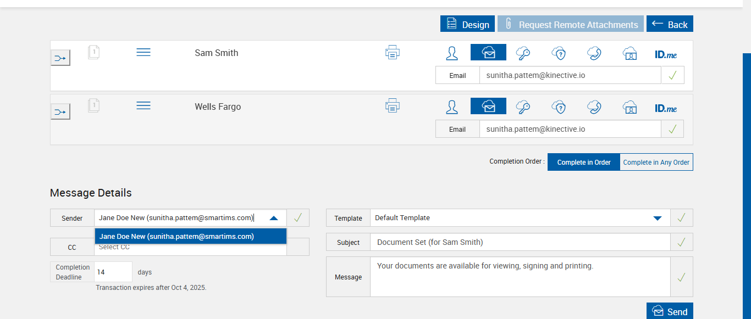The height and width of the screenshot is (319, 751).
Task: Click the cloud photo ID icon for Sam Smith
Action: coord(629,53)
